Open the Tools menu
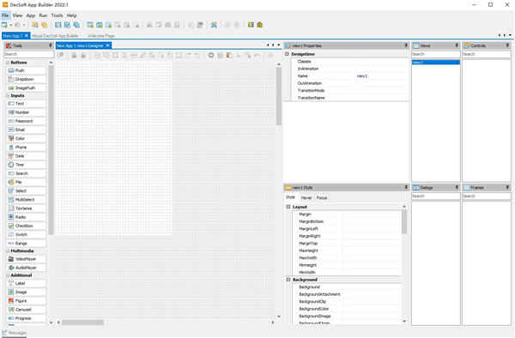Image resolution: width=515 pixels, height=338 pixels. coord(57,15)
